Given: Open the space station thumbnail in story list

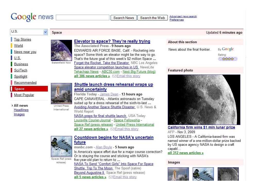Looking at the screenshot, I should 61,147.
